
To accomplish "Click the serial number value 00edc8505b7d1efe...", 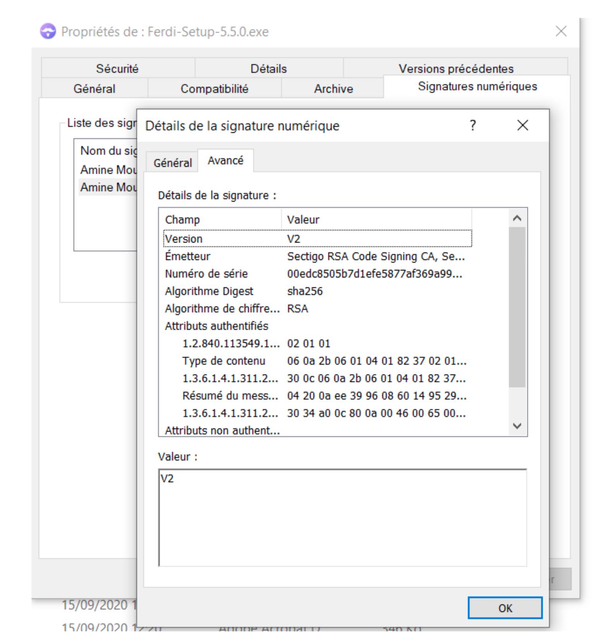I will click(374, 274).
